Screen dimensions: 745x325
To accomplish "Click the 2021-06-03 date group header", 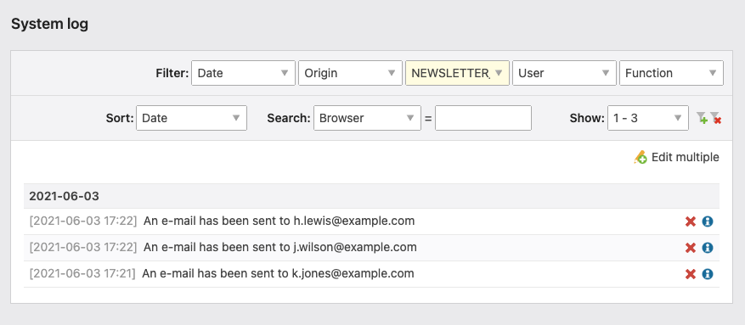I will pos(371,196).
